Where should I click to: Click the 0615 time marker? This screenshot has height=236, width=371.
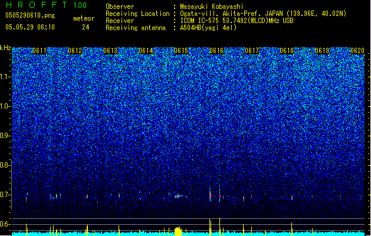[181, 51]
